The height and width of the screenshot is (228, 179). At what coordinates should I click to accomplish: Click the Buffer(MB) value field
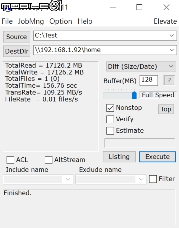pos(149,80)
